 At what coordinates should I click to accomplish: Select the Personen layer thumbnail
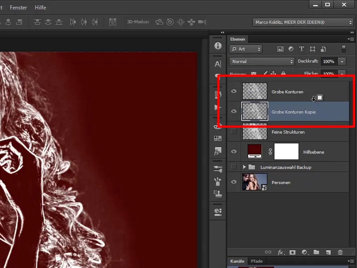pyautogui.click(x=254, y=182)
